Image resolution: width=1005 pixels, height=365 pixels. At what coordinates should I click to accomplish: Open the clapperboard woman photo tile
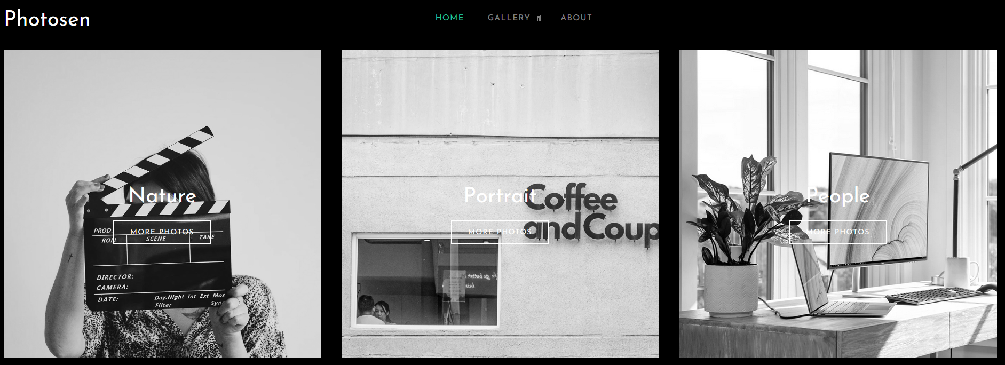point(162,203)
